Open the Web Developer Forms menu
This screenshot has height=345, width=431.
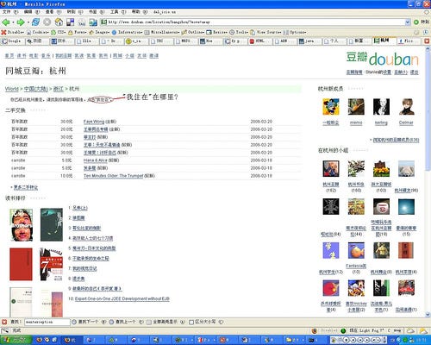[x=78, y=32]
